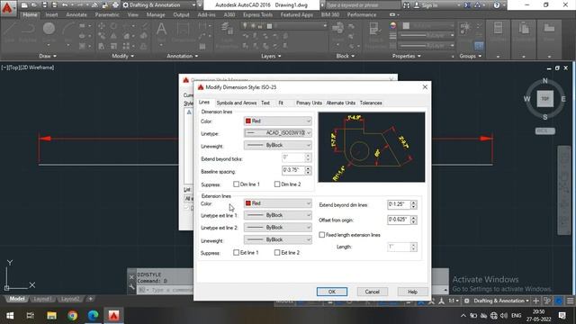Click the Open file icon in quick access toolbar
Screen dimensions: 576x324
pos(34,5)
